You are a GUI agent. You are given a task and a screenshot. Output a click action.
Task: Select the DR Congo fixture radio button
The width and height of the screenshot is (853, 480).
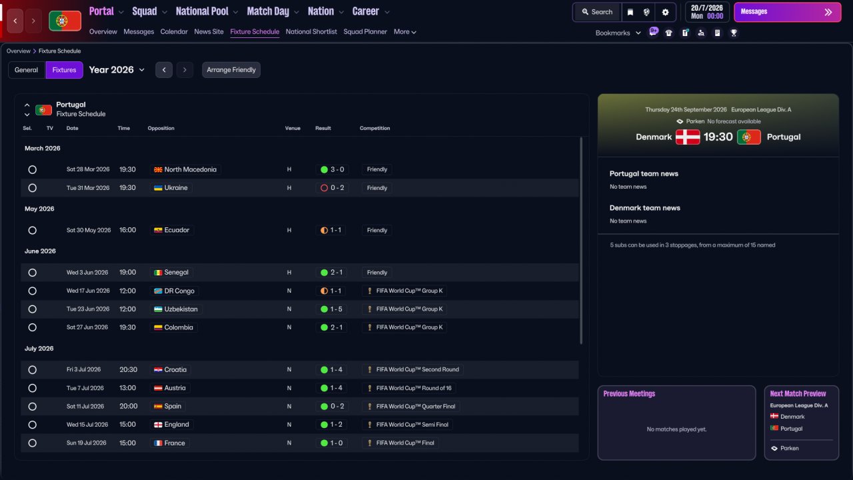tap(32, 291)
